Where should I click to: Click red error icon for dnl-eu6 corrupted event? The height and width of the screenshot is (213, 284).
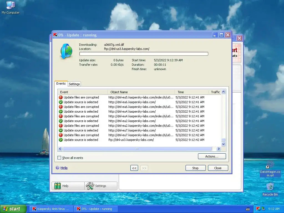61,107
